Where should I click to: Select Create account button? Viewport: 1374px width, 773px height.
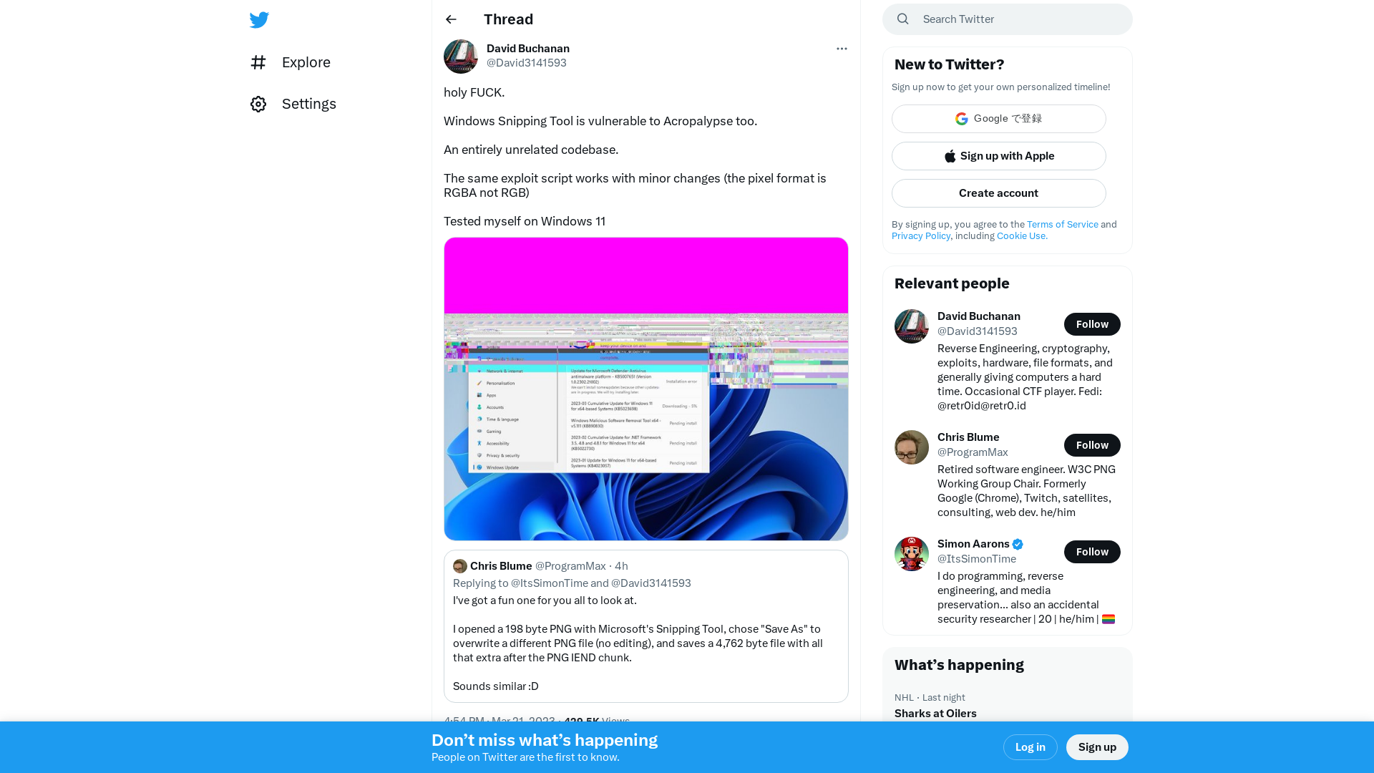click(998, 193)
